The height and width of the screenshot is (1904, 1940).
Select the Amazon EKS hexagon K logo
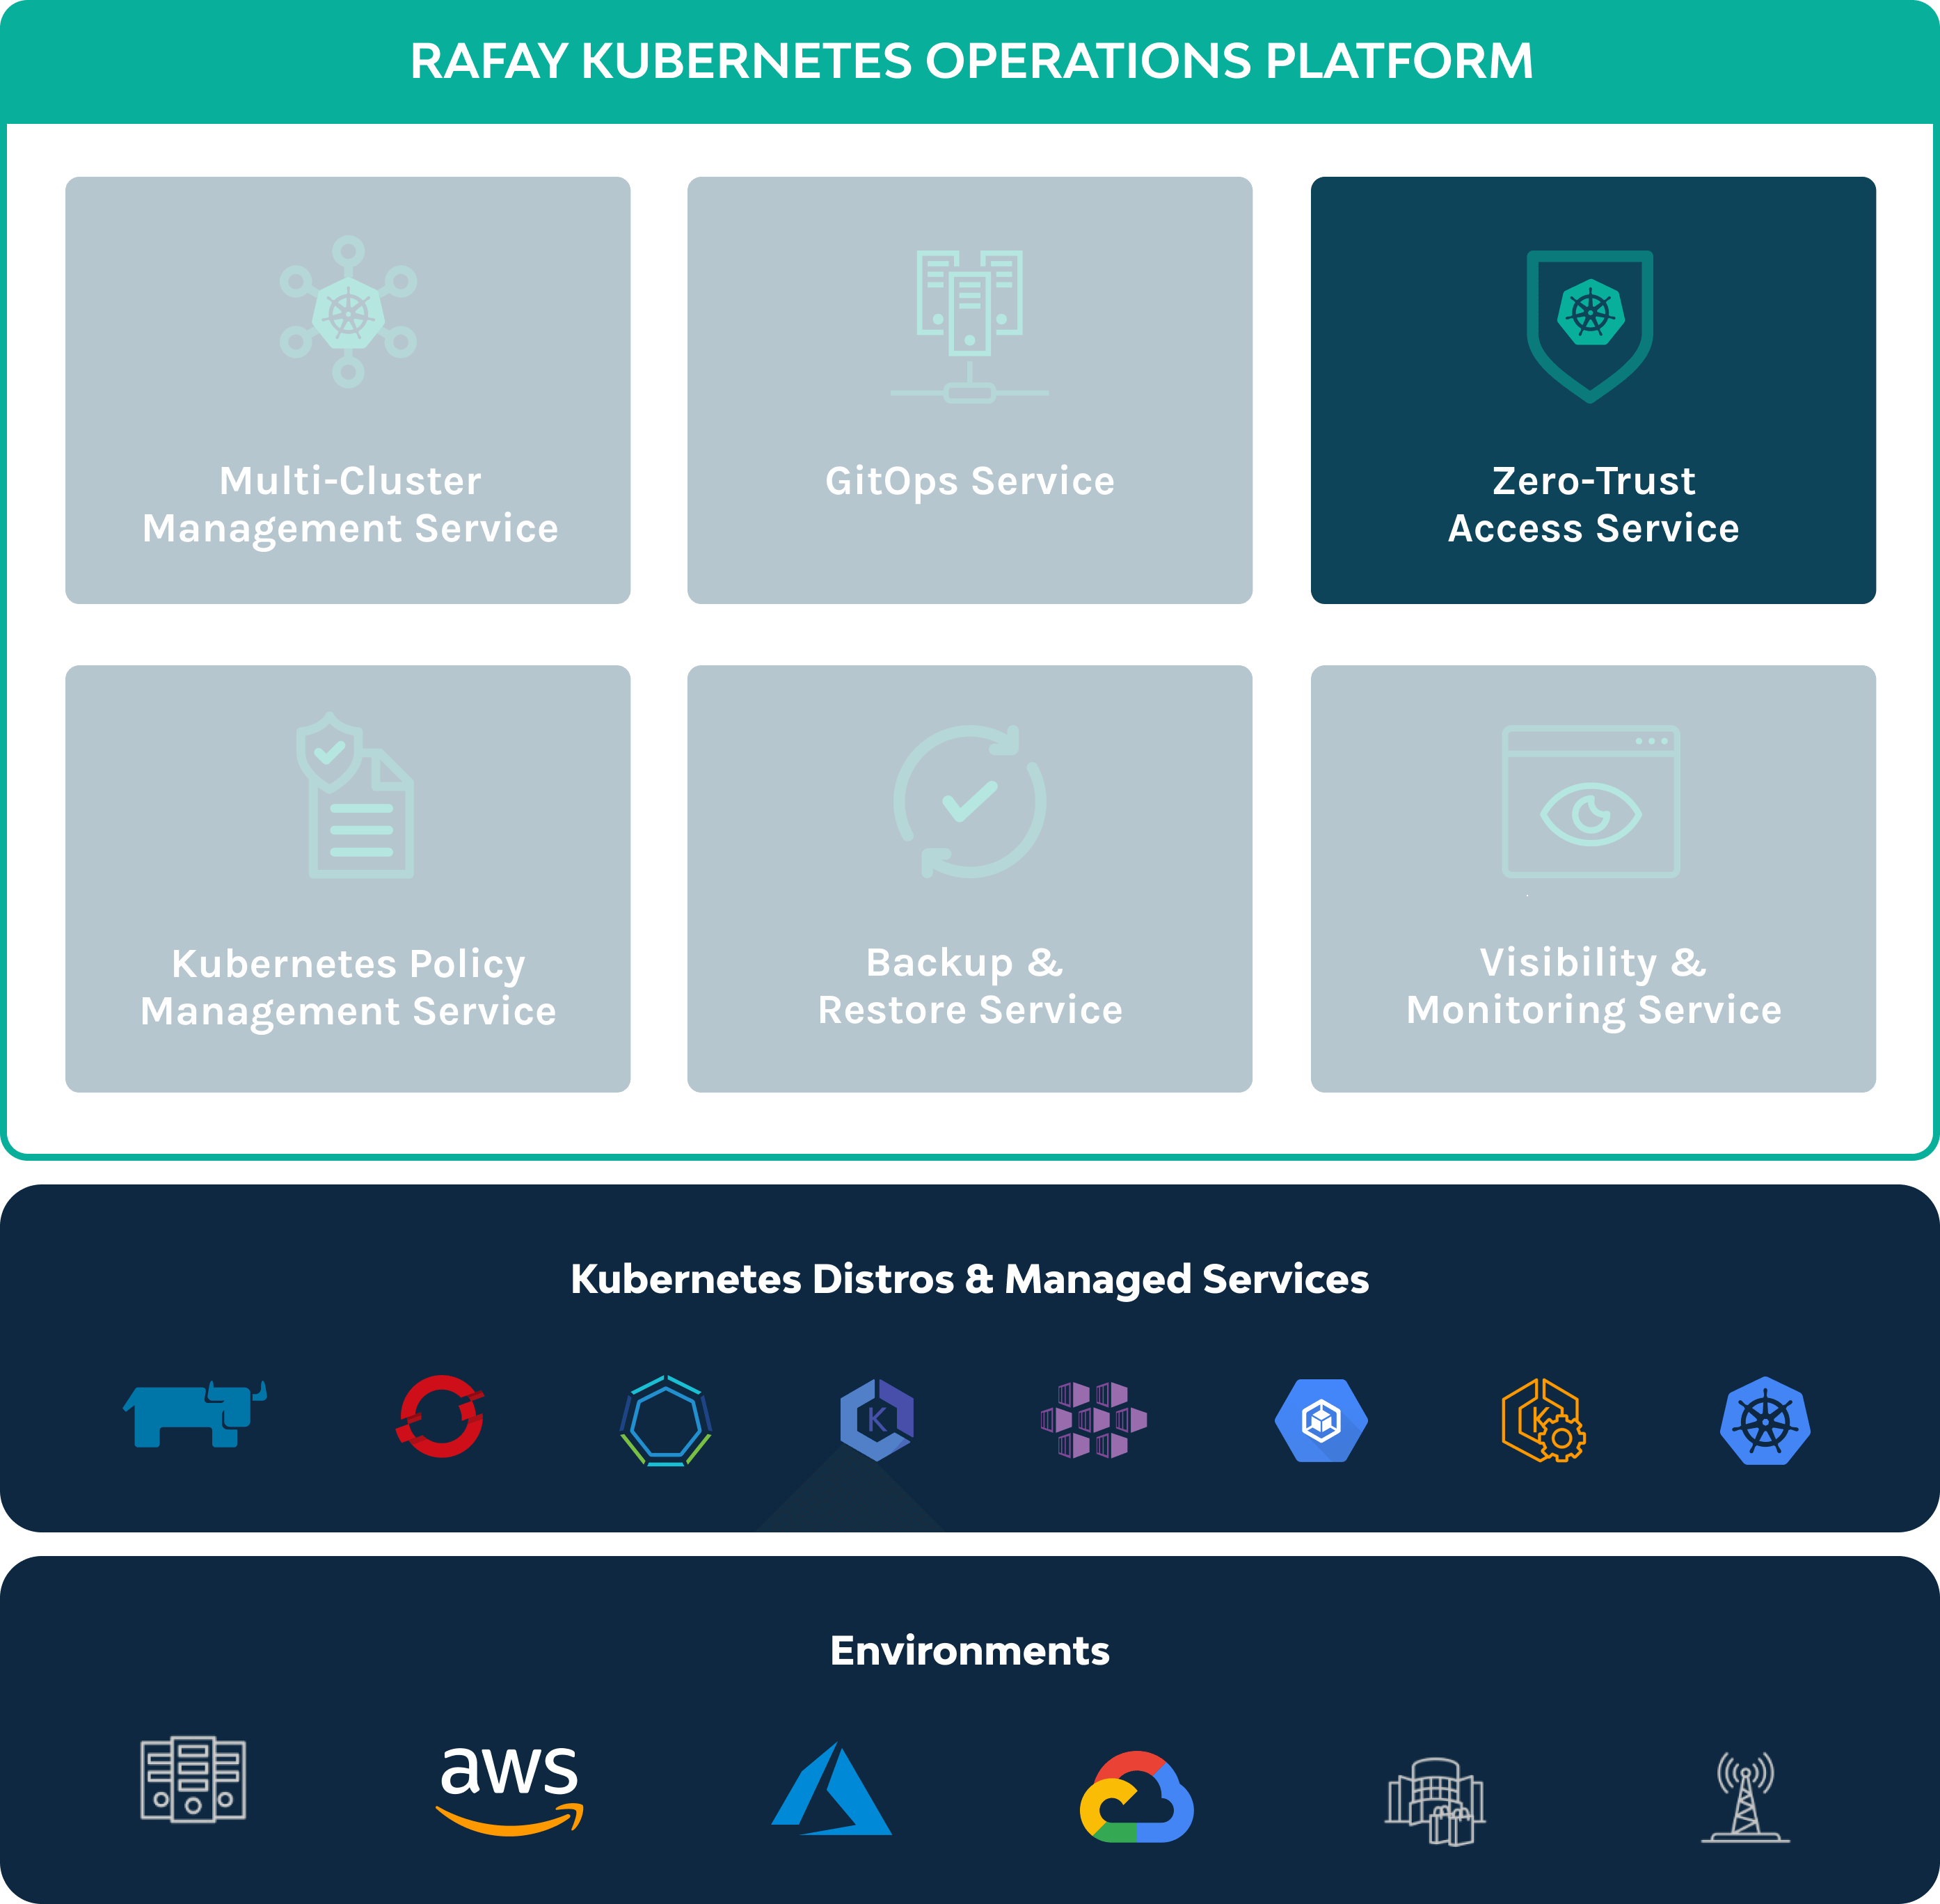point(877,1419)
